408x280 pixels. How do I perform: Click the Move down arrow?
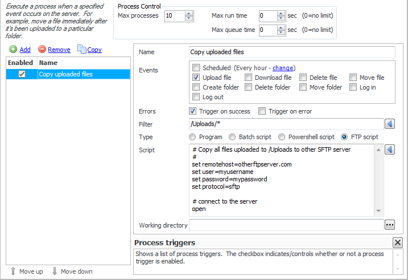(x=55, y=271)
